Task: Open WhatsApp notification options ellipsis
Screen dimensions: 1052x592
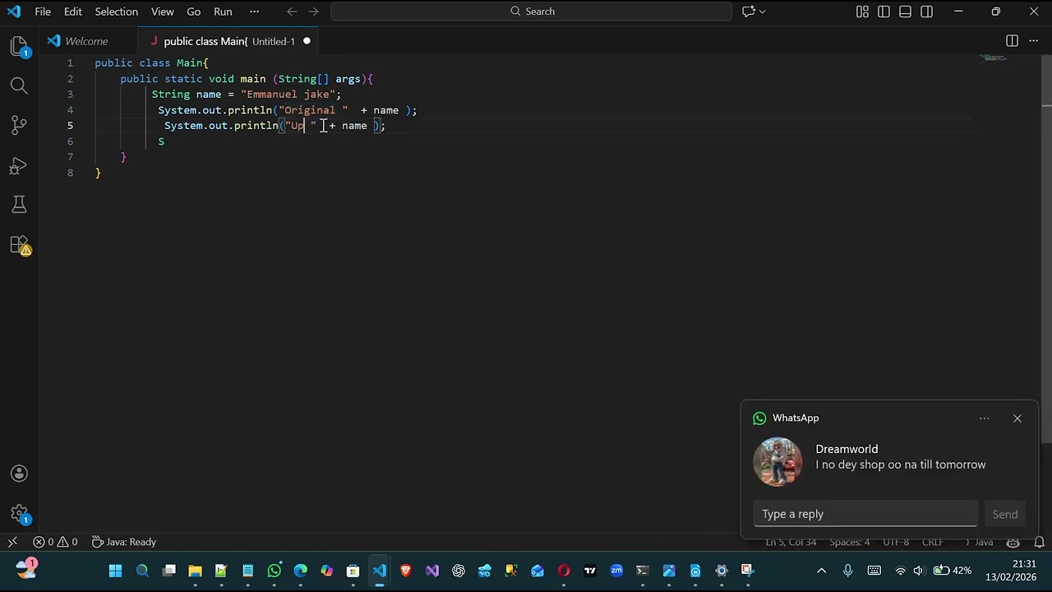Action: pyautogui.click(x=984, y=419)
